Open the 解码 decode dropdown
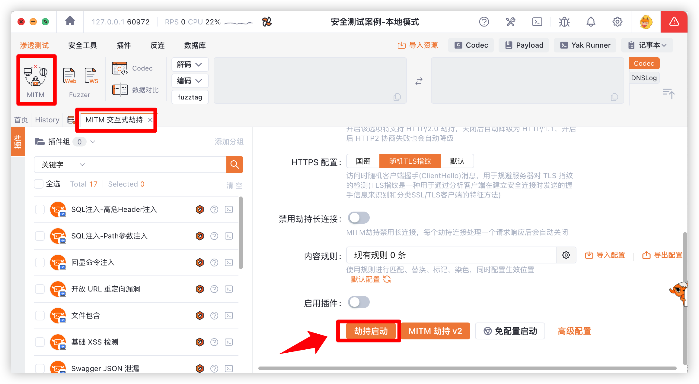Screen dimensions: 699x384 [x=190, y=65]
